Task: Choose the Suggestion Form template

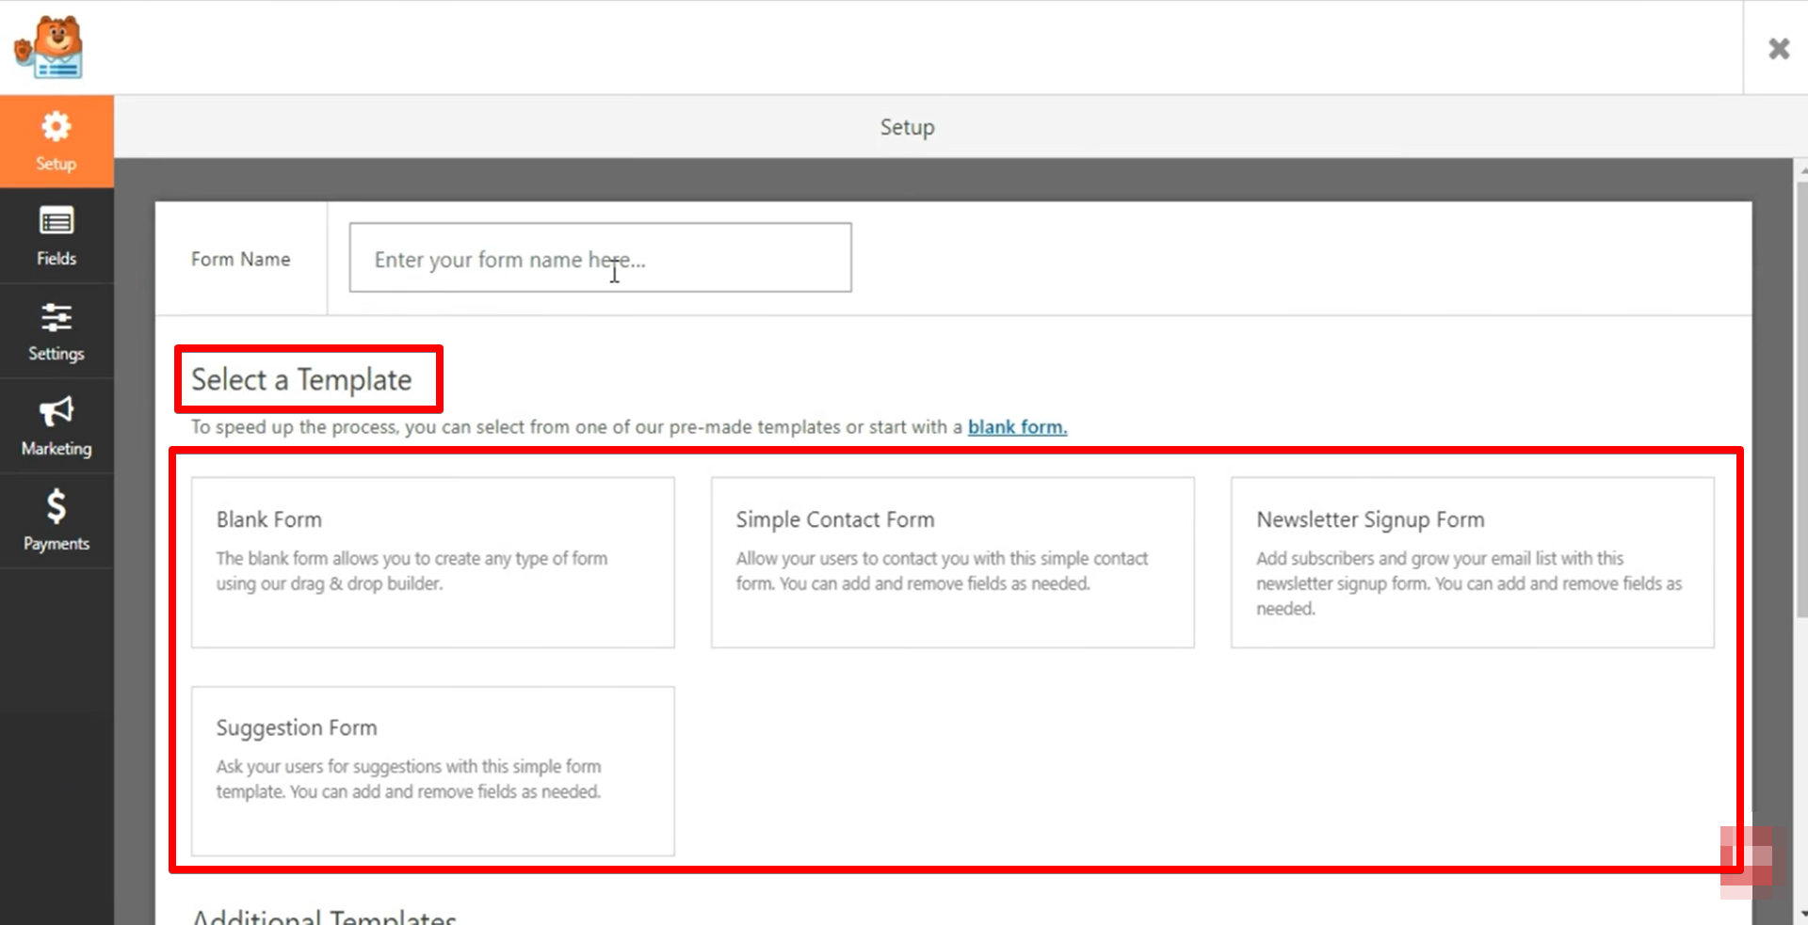Action: click(x=432, y=771)
